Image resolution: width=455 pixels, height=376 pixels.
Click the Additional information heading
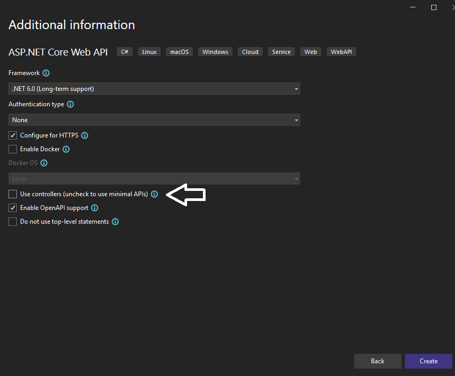[72, 25]
